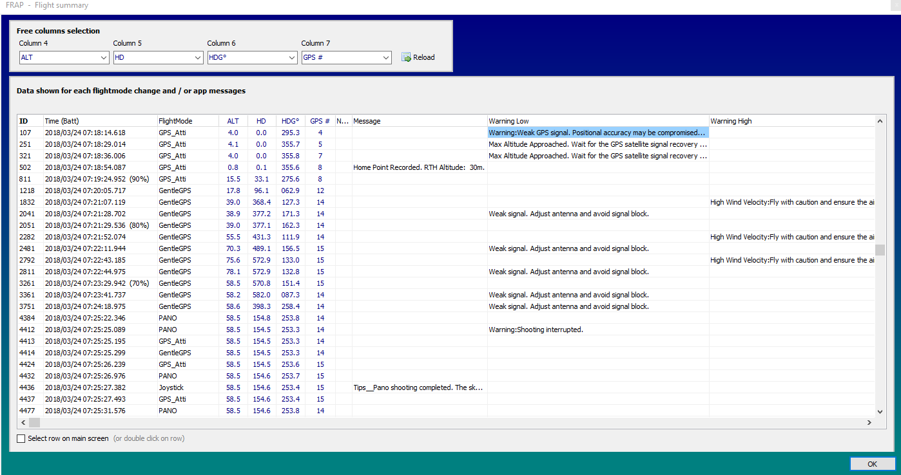Click the vertical scrollbar up arrow

[880, 120]
